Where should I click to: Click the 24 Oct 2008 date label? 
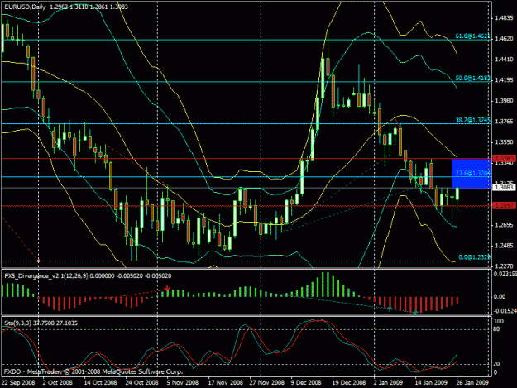(x=141, y=382)
